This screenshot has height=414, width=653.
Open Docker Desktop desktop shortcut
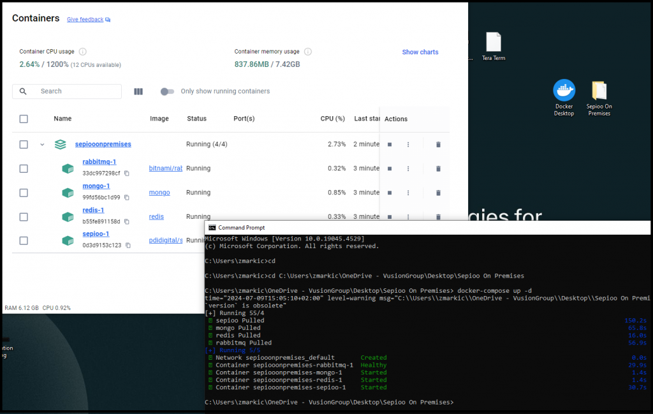pyautogui.click(x=564, y=98)
